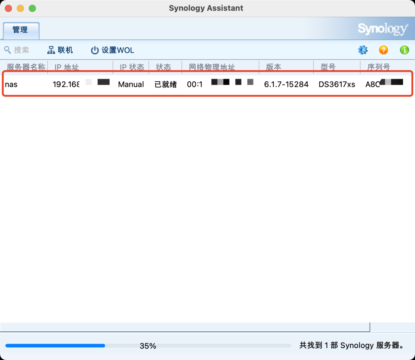Click the green info icon
Image resolution: width=415 pixels, height=360 pixels.
coord(404,50)
